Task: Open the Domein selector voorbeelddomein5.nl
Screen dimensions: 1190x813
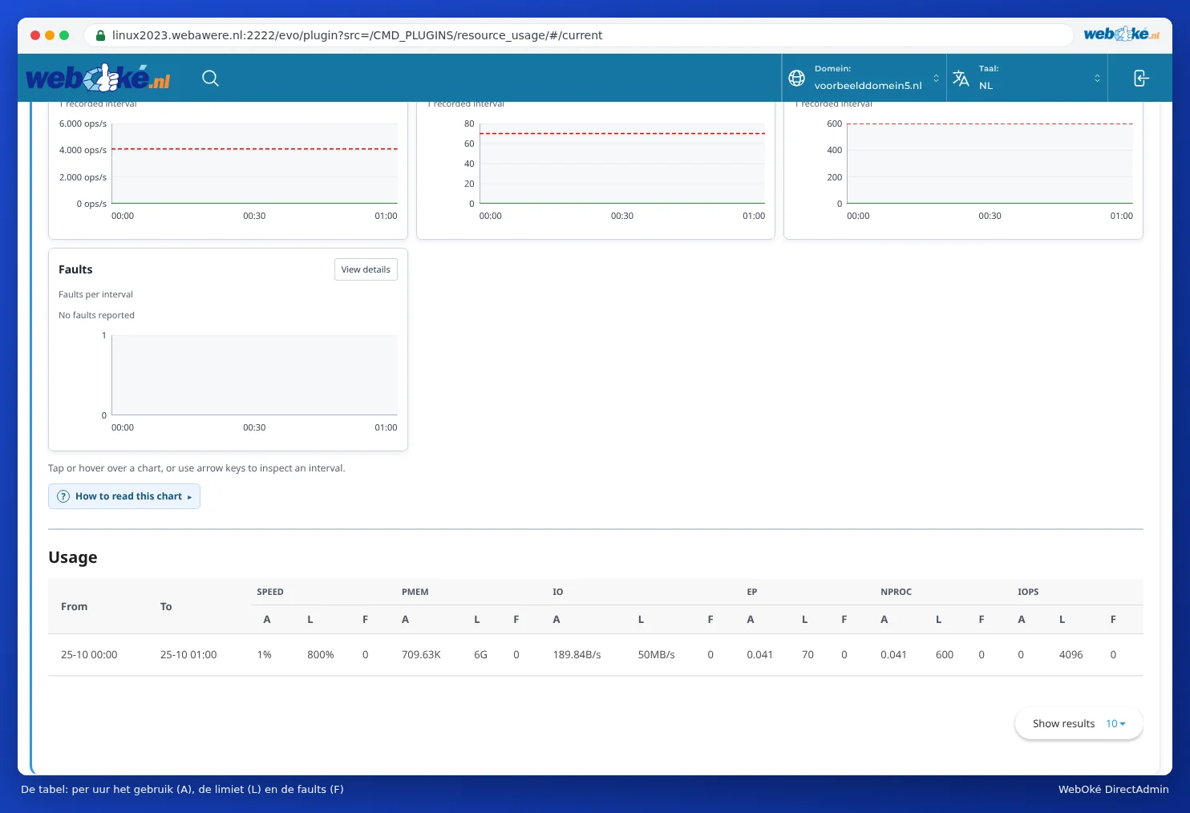Action: [x=864, y=78]
